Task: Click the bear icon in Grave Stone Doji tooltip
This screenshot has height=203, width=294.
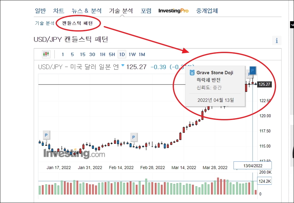Action: (x=192, y=72)
